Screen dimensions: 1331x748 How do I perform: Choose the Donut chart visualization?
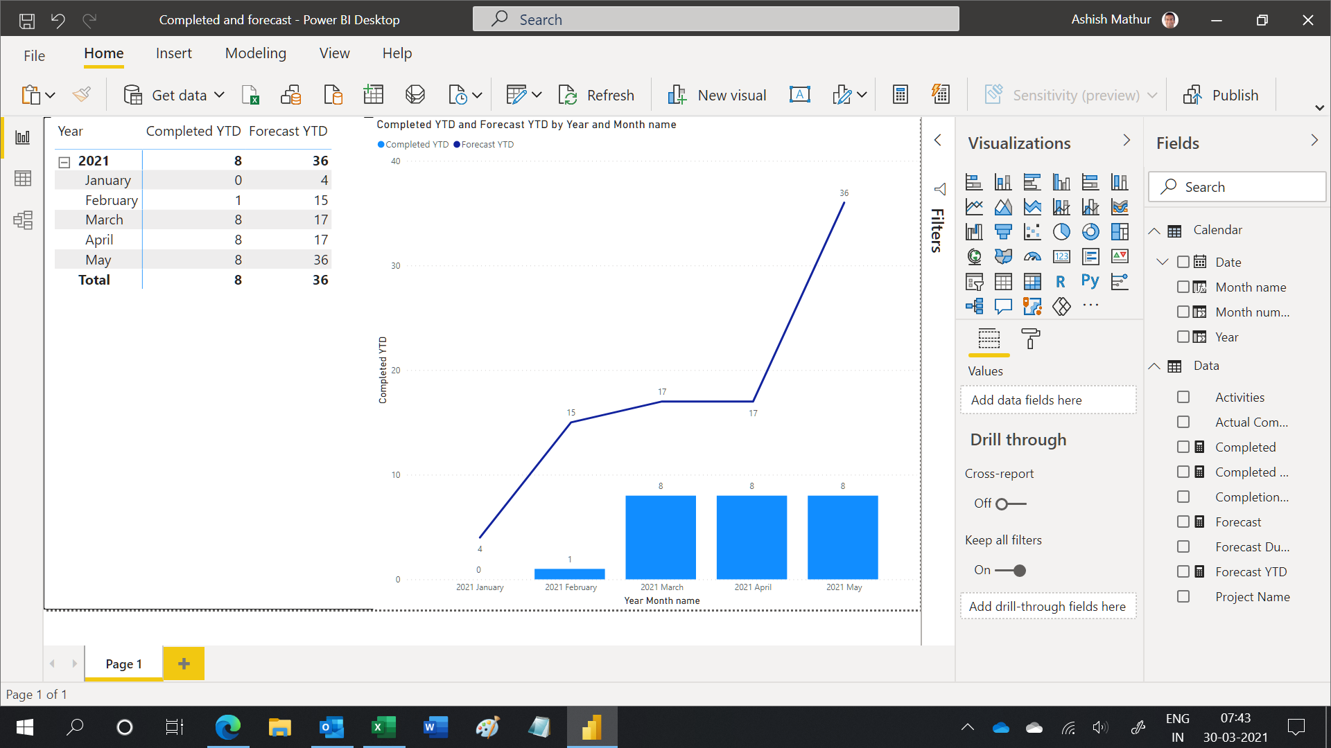coord(1090,231)
